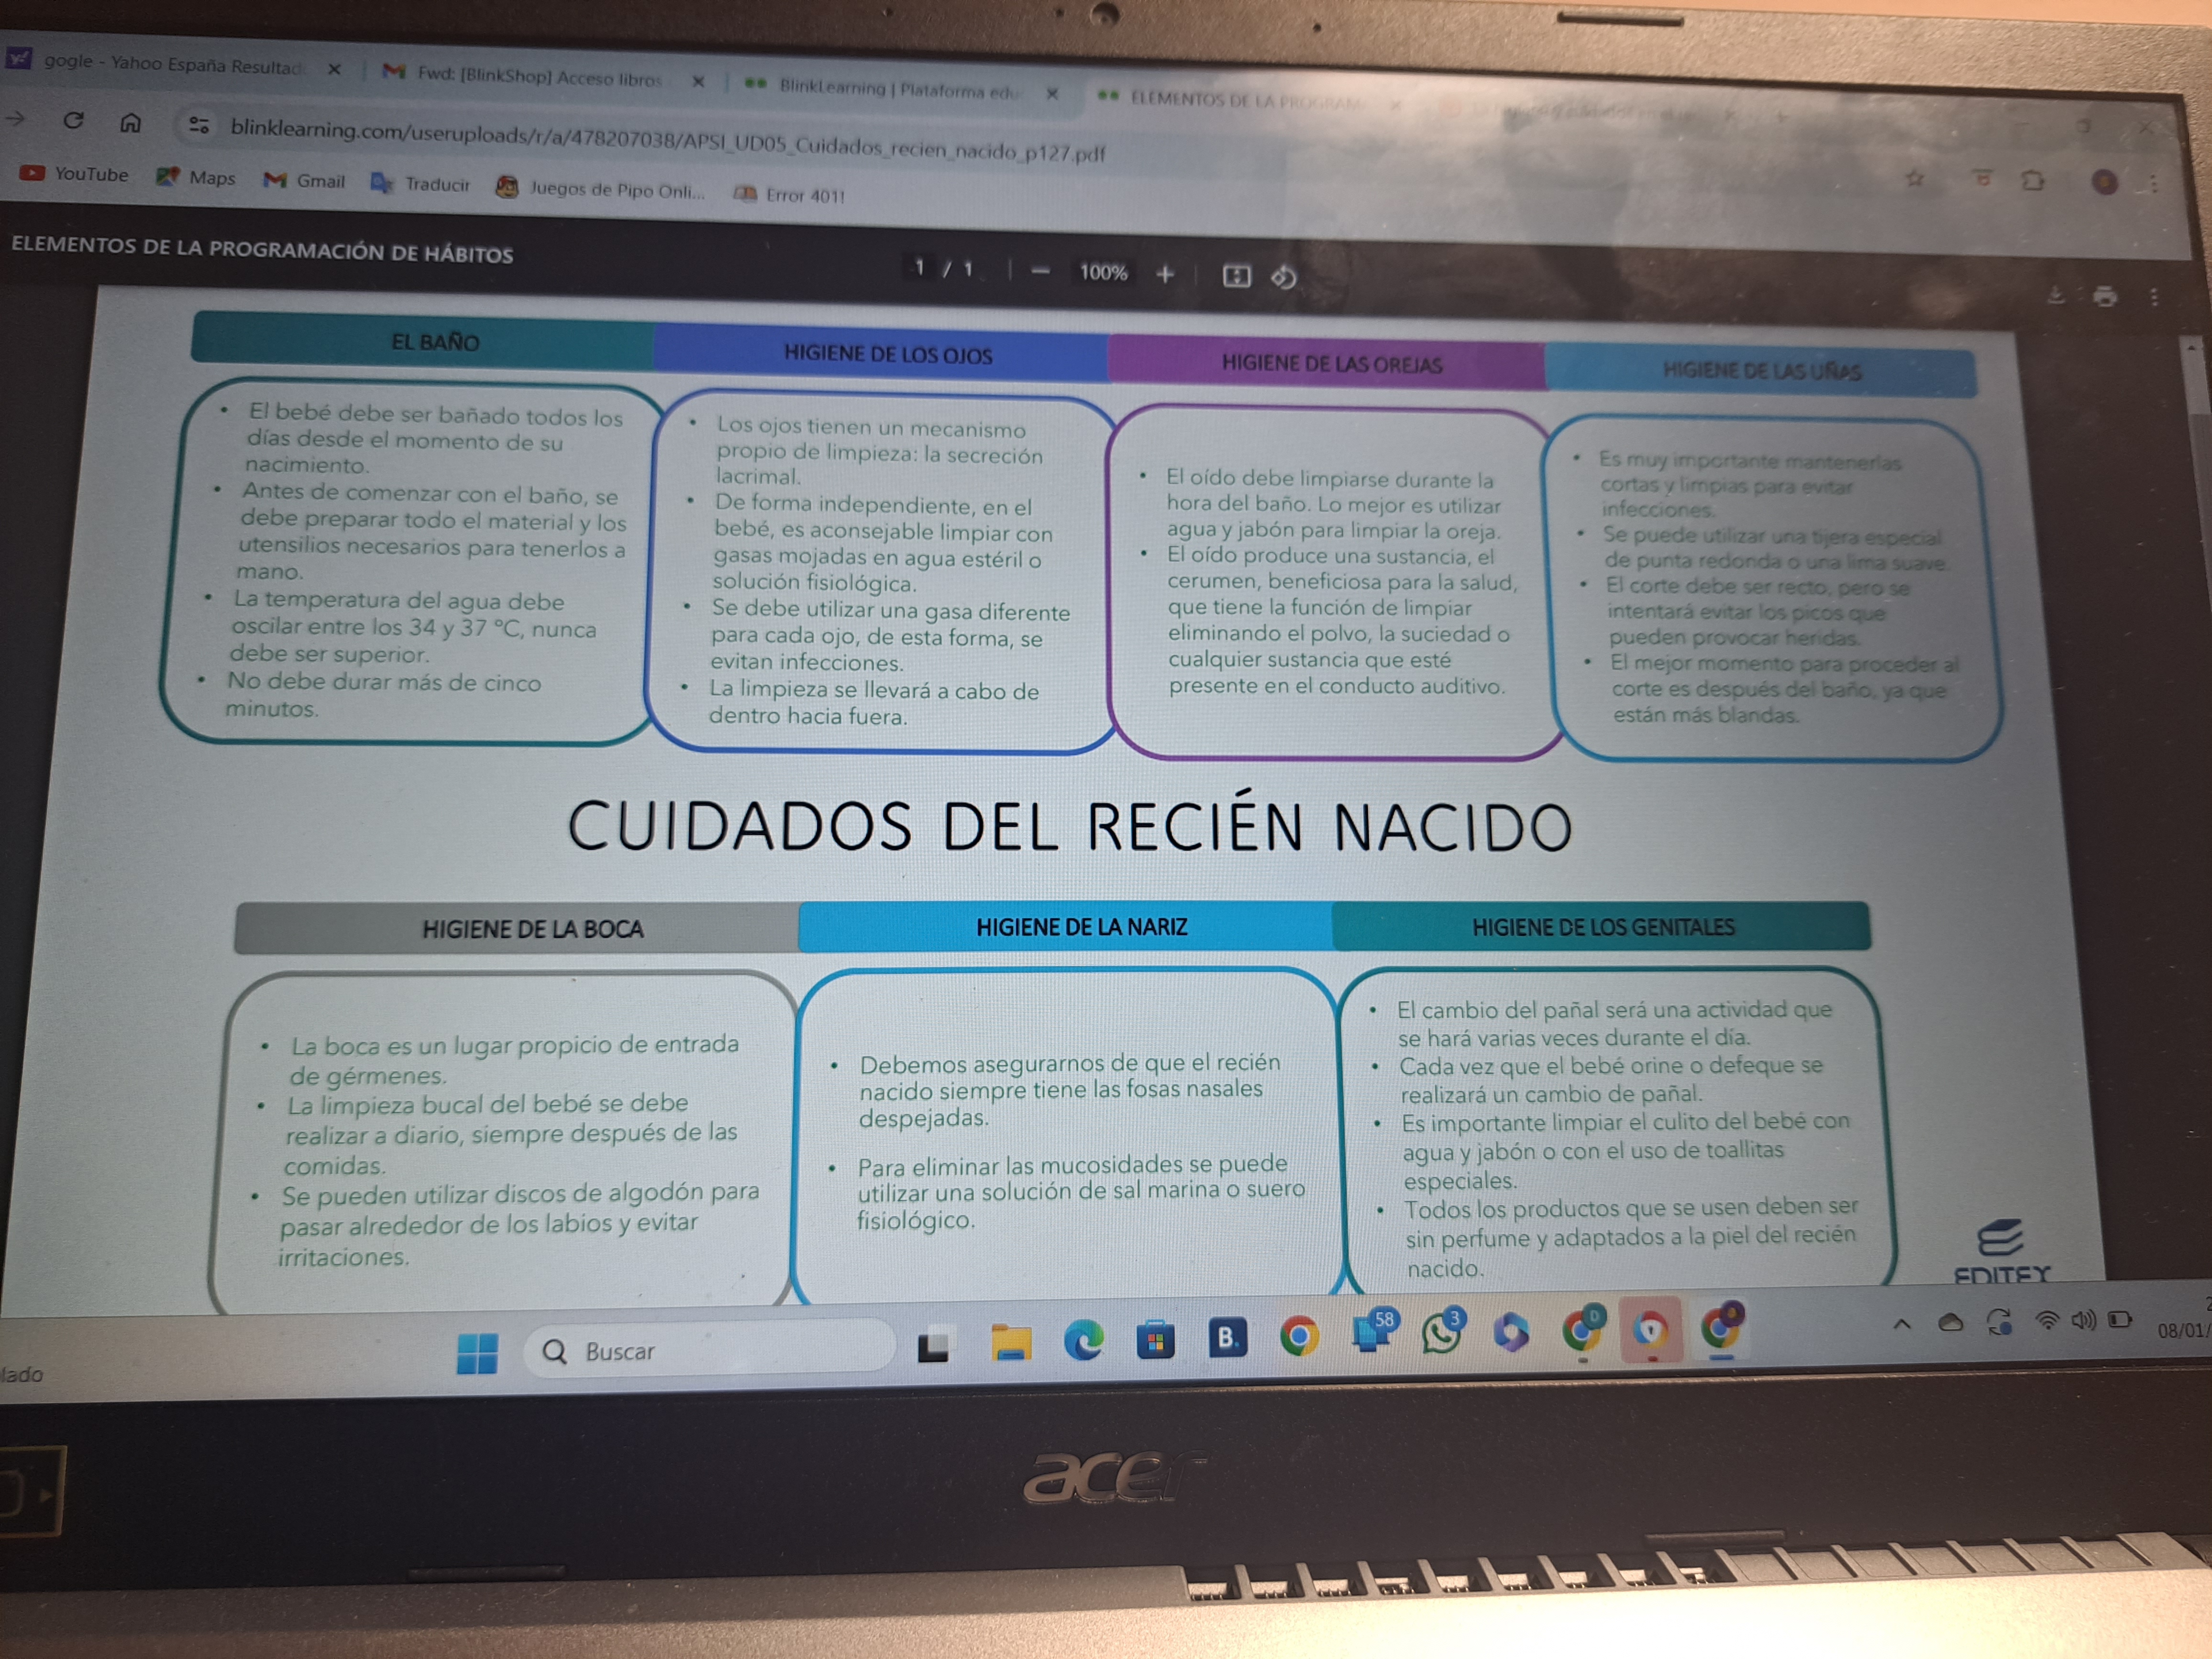Click the HIGIENE DE LOS GENITALES header

point(1602,926)
